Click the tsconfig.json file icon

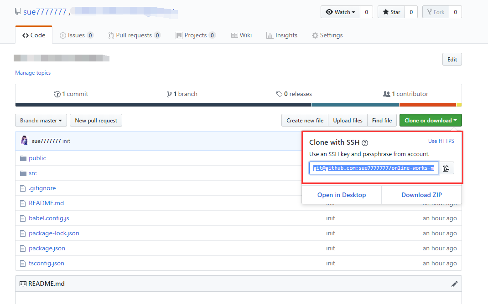pyautogui.click(x=23, y=263)
